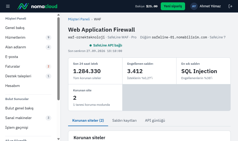Click the sidebar scrollbar thumb
Viewport: 238px width, 141px height.
point(58,59)
